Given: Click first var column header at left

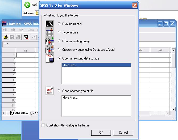Looking at the screenshot, I should 26,50.
